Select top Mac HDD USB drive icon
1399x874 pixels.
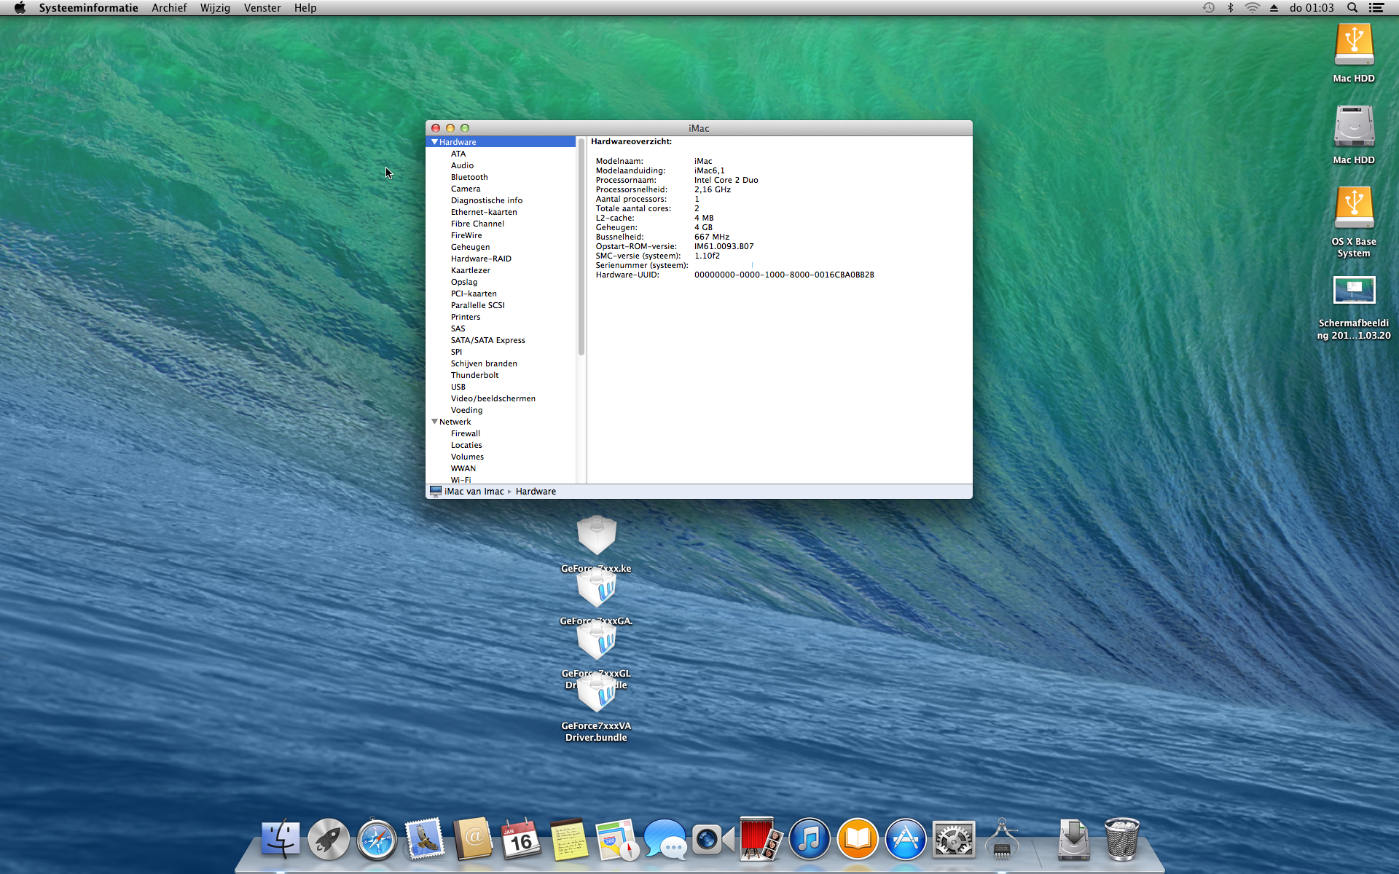[1354, 45]
